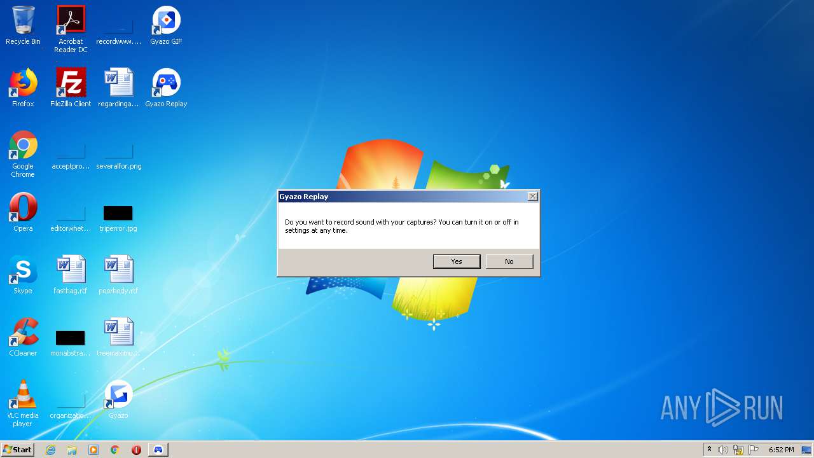Screen dimensions: 814x458
Task: Select the Firefox desktop shortcut
Action: pos(23,88)
